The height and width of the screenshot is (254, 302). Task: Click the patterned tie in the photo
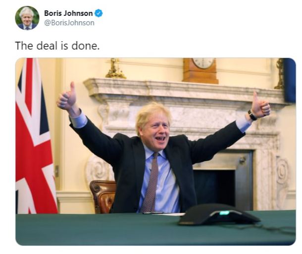[x=151, y=183]
